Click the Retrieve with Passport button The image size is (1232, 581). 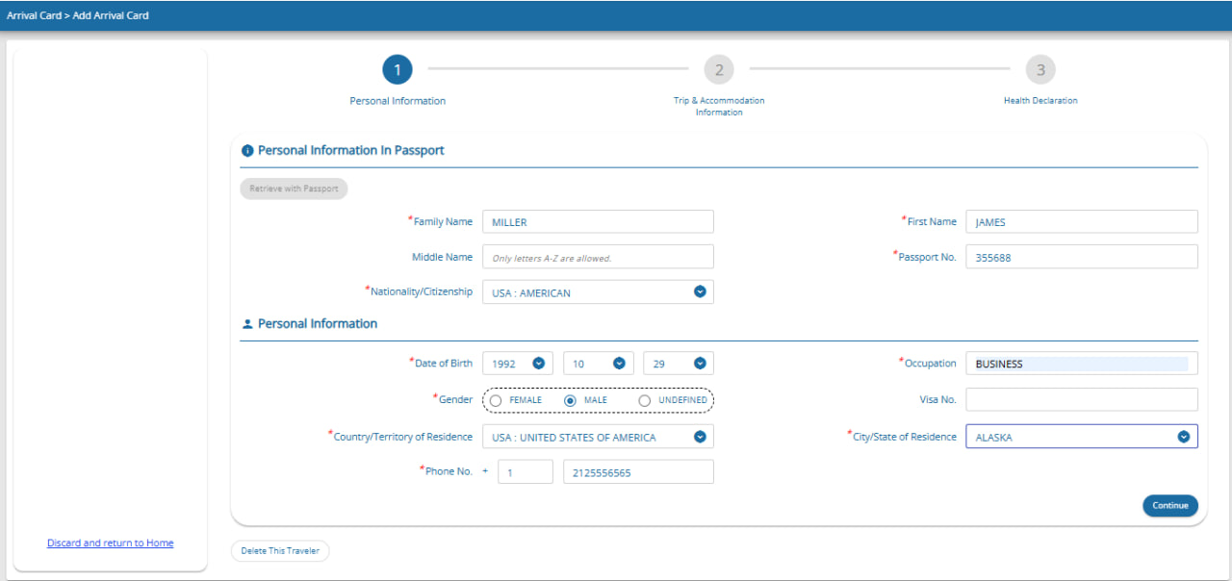pos(294,189)
